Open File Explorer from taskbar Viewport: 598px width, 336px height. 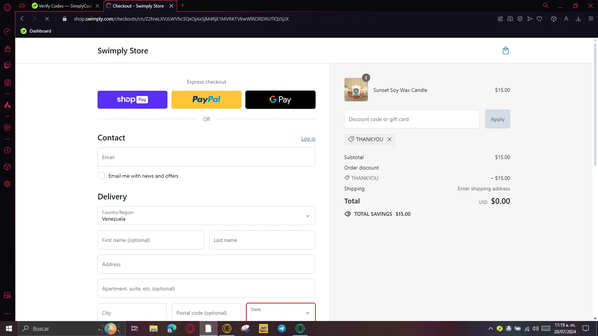point(153,328)
